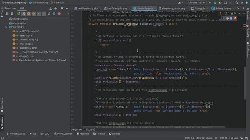This screenshot has width=250, height=140.
Task: Open Current File run configuration dropdown
Action: click(x=196, y=3)
